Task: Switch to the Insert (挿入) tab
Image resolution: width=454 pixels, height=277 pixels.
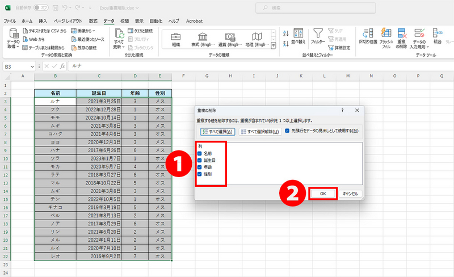Action: coord(43,21)
